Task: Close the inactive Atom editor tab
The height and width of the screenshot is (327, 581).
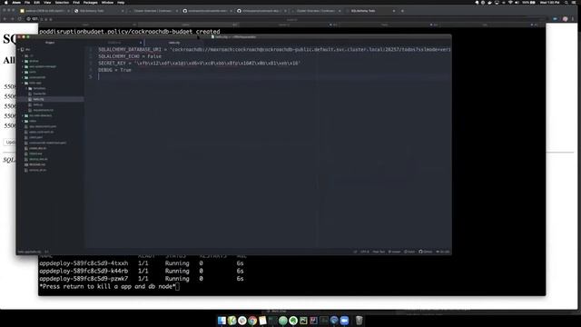Action: [141, 43]
